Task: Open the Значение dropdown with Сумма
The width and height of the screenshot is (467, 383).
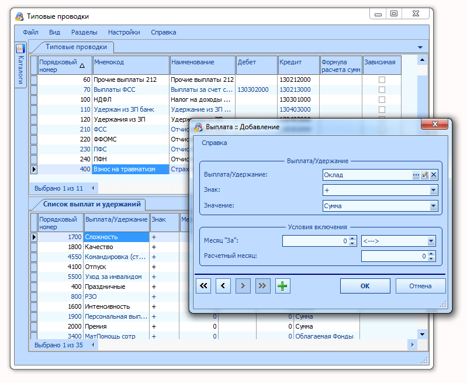Action: tap(433, 206)
